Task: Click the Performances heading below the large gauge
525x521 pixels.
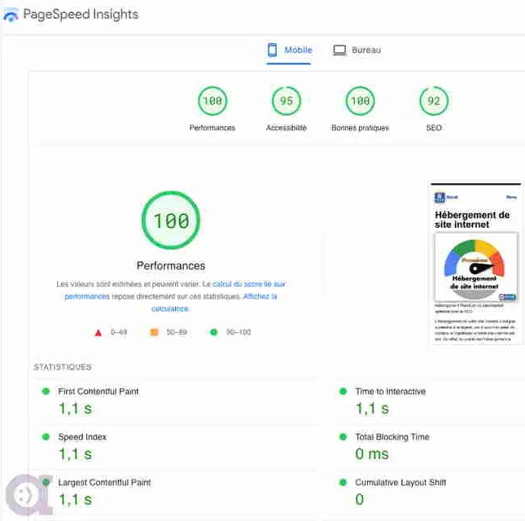Action: pos(171,266)
